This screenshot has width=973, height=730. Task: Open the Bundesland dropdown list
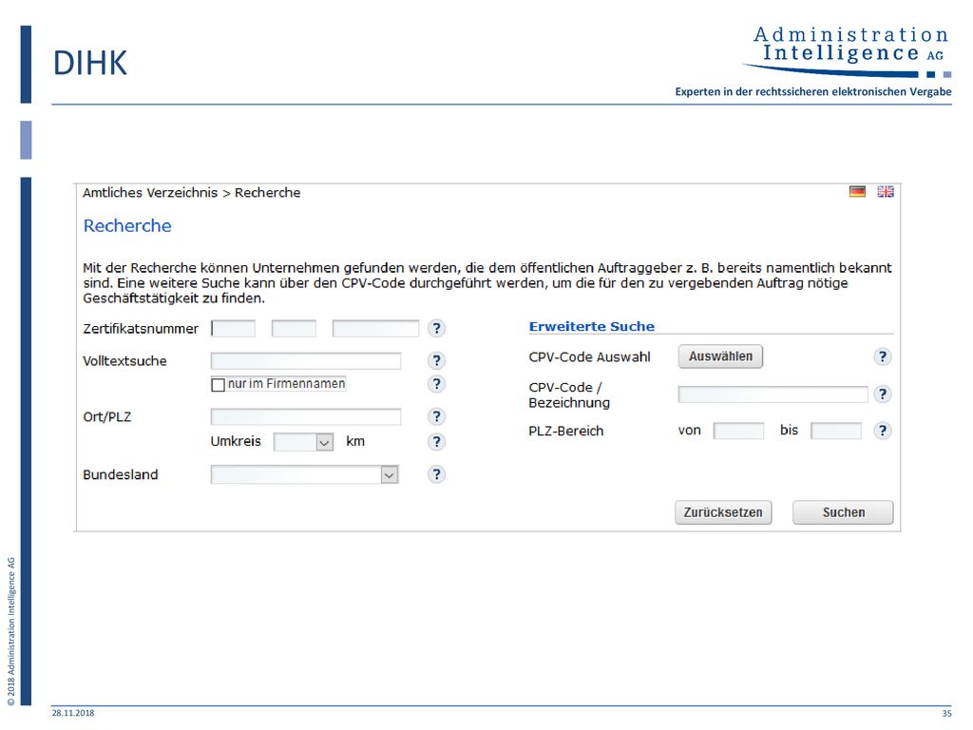tap(389, 475)
